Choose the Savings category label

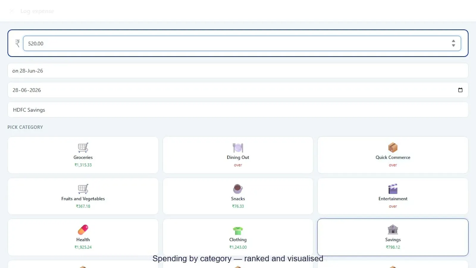[393, 239]
